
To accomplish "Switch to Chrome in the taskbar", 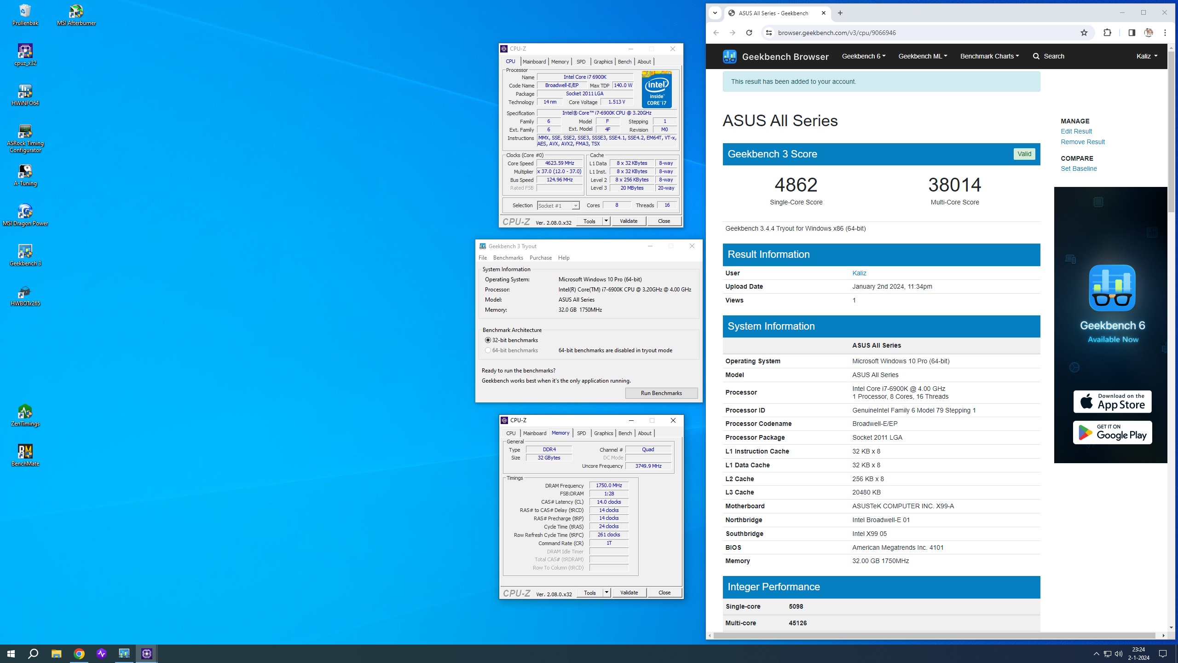I will 79,653.
